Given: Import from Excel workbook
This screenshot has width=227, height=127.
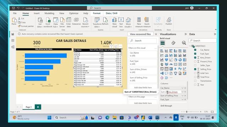Looking at the screenshot, I should pyautogui.click(x=48, y=23).
